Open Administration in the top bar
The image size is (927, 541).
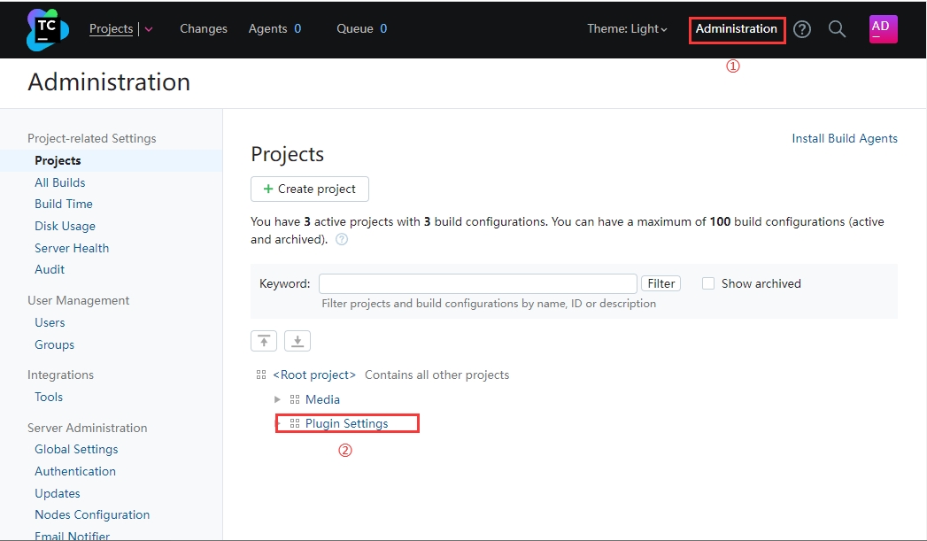coord(736,29)
